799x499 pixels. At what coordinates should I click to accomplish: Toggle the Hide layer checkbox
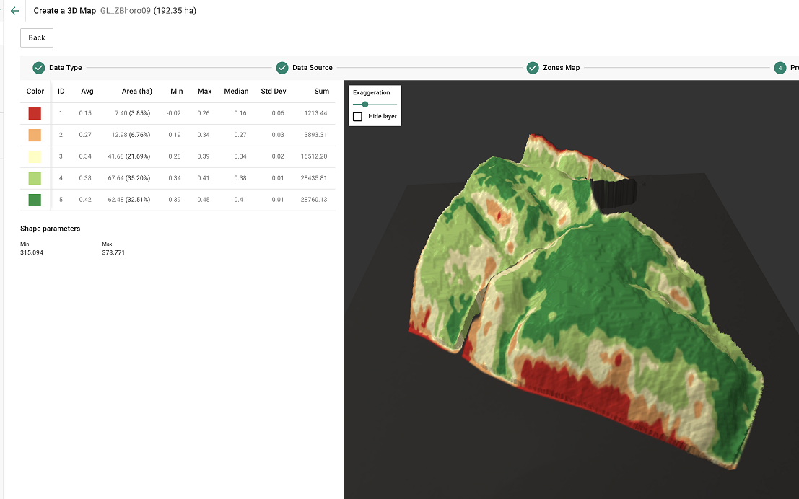coord(358,117)
